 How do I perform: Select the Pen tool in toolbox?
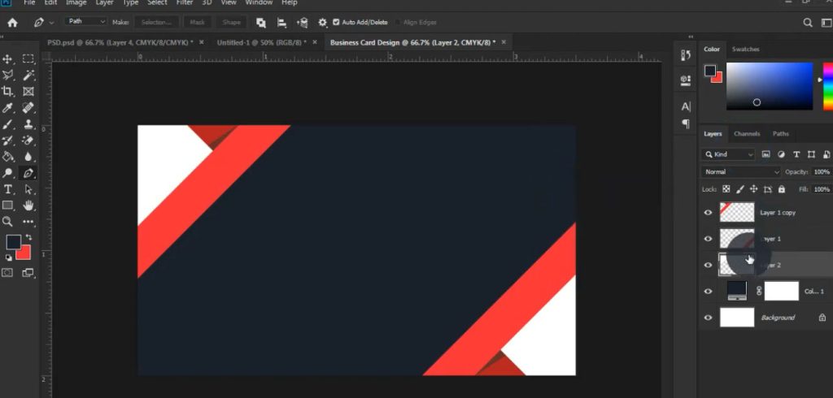pyautogui.click(x=28, y=173)
